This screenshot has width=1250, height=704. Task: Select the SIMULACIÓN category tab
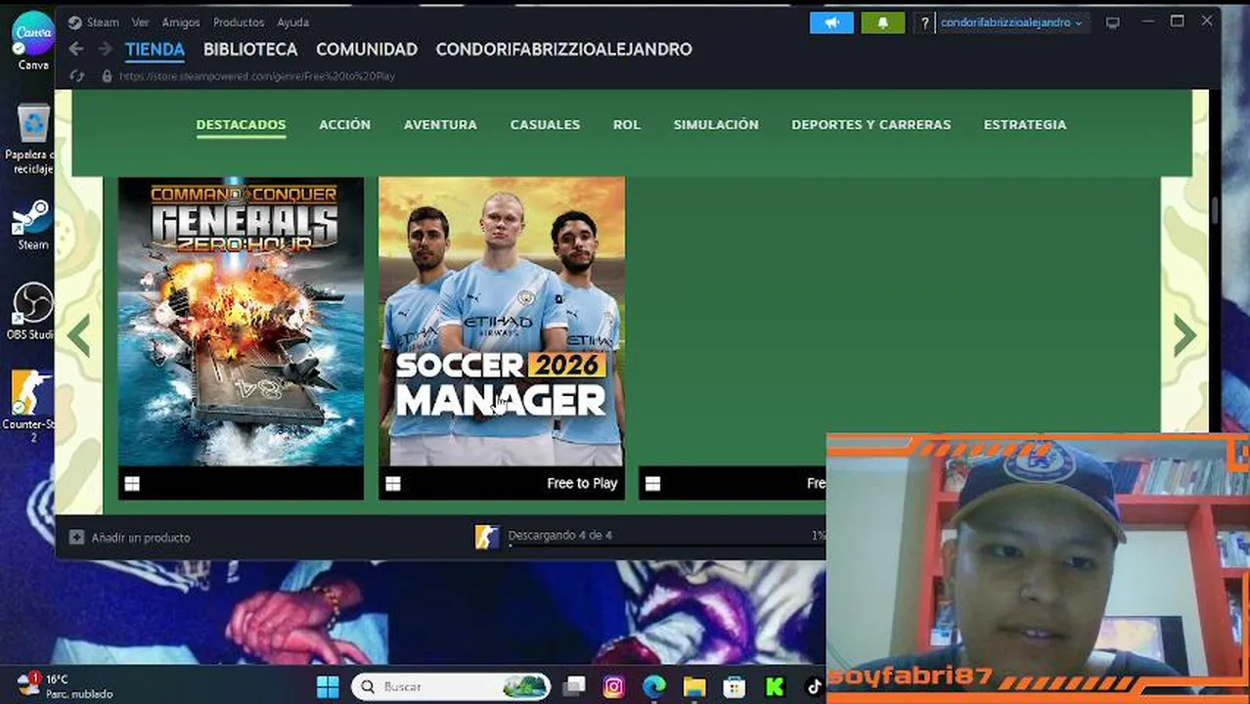coord(716,125)
